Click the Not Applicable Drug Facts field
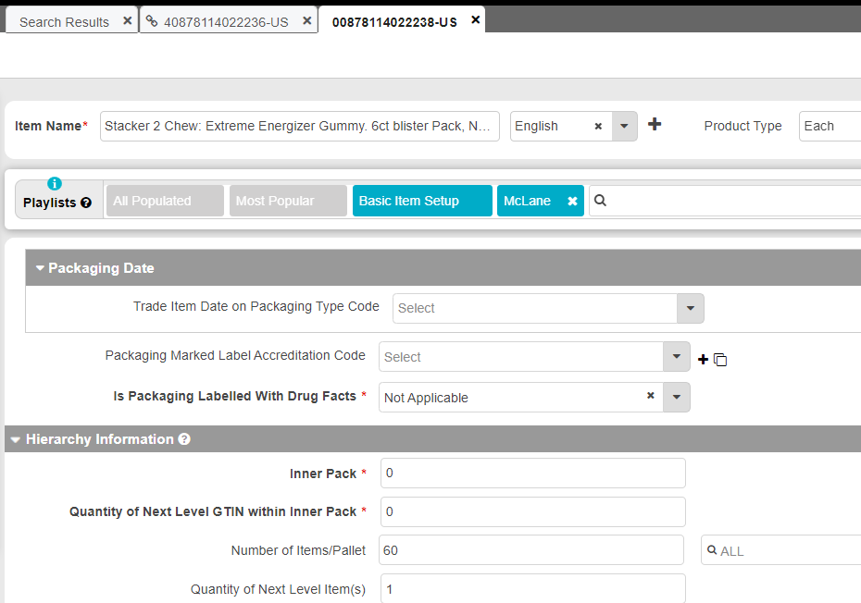Viewport: 861px width, 603px height. (521, 398)
